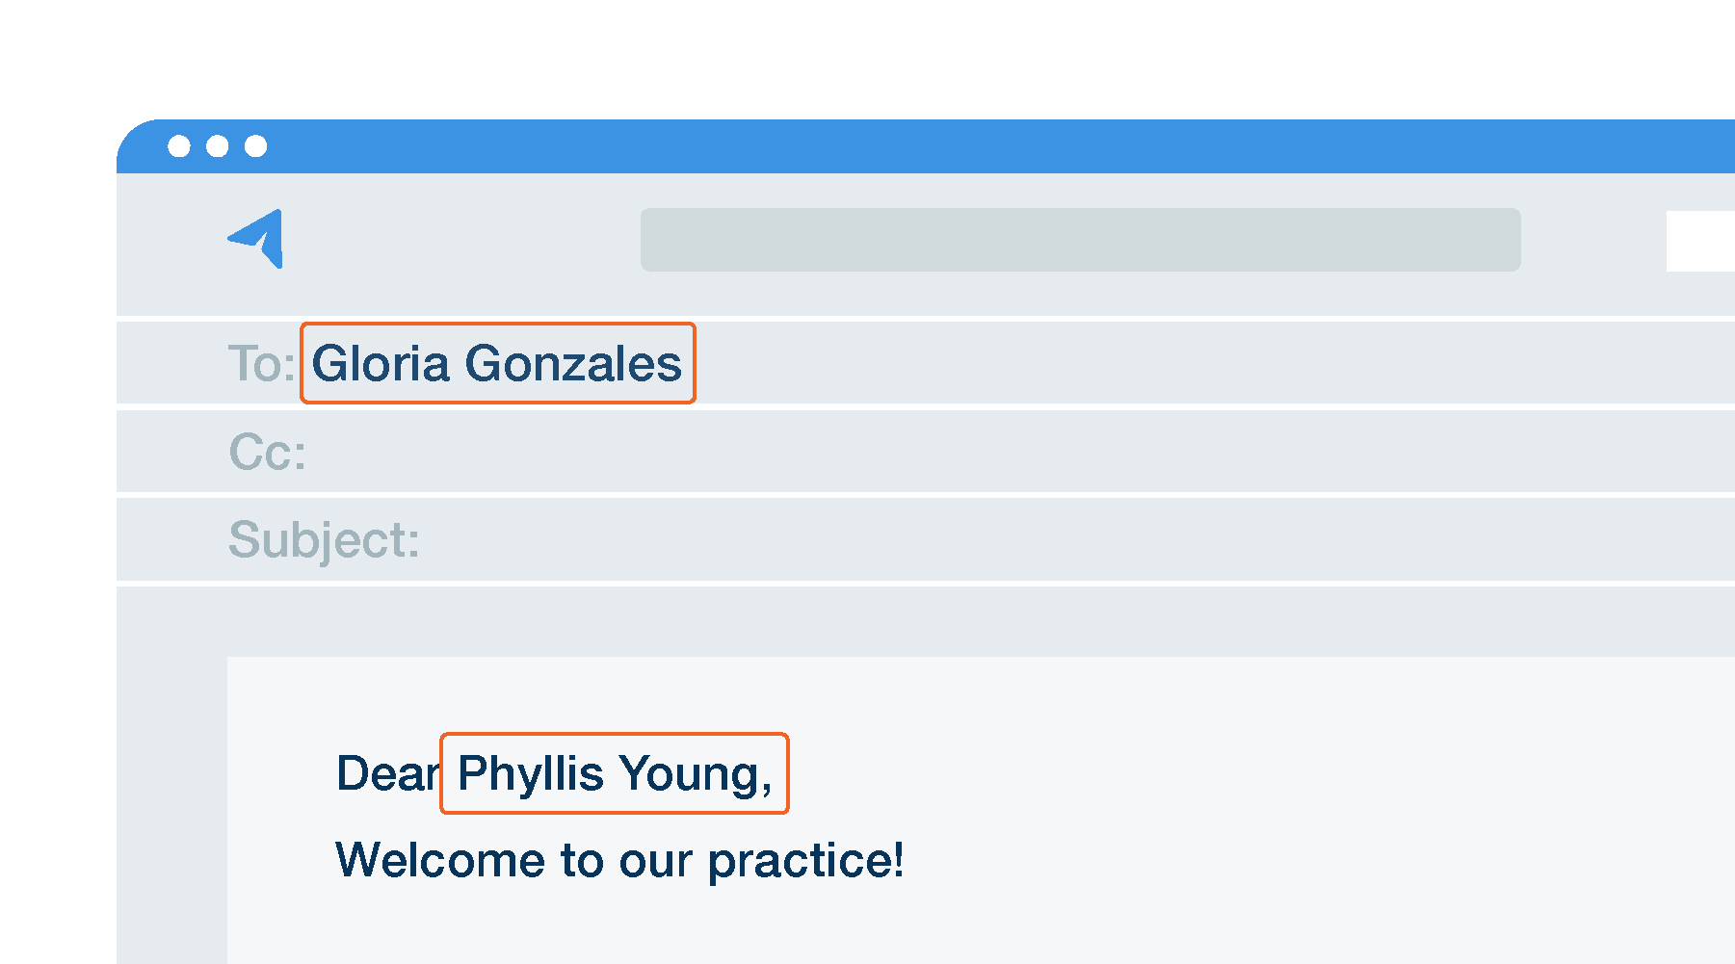
Task: Select the Gloria Gonzales recipient
Action: (497, 363)
